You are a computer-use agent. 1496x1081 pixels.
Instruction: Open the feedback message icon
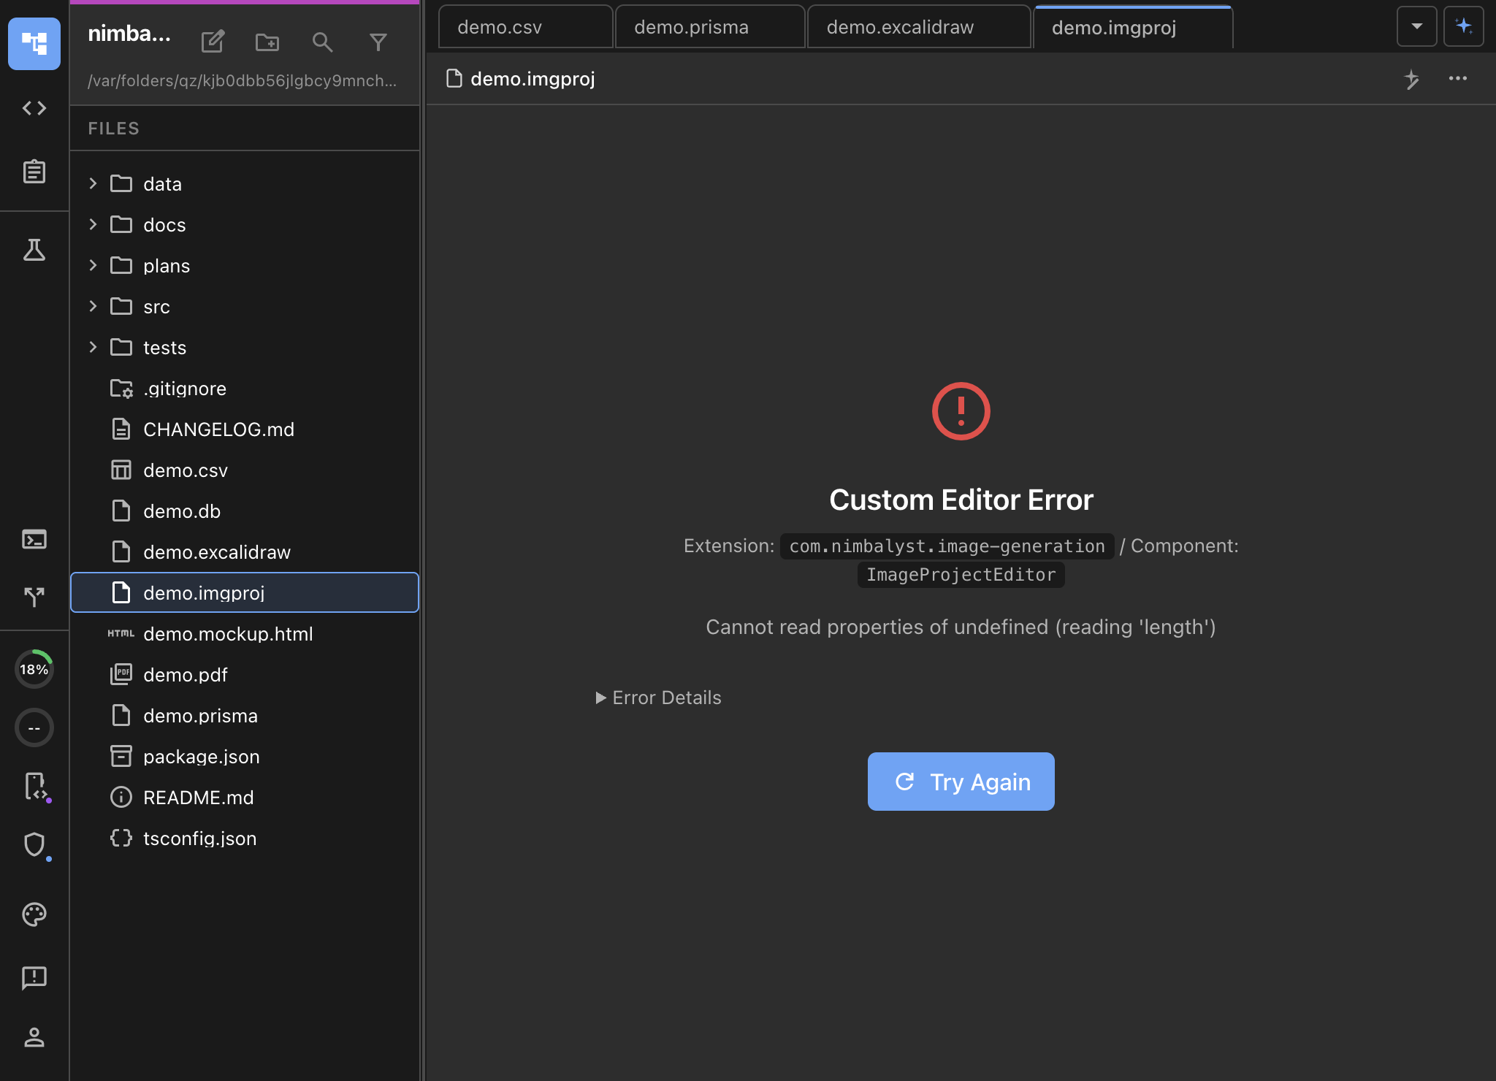click(34, 977)
